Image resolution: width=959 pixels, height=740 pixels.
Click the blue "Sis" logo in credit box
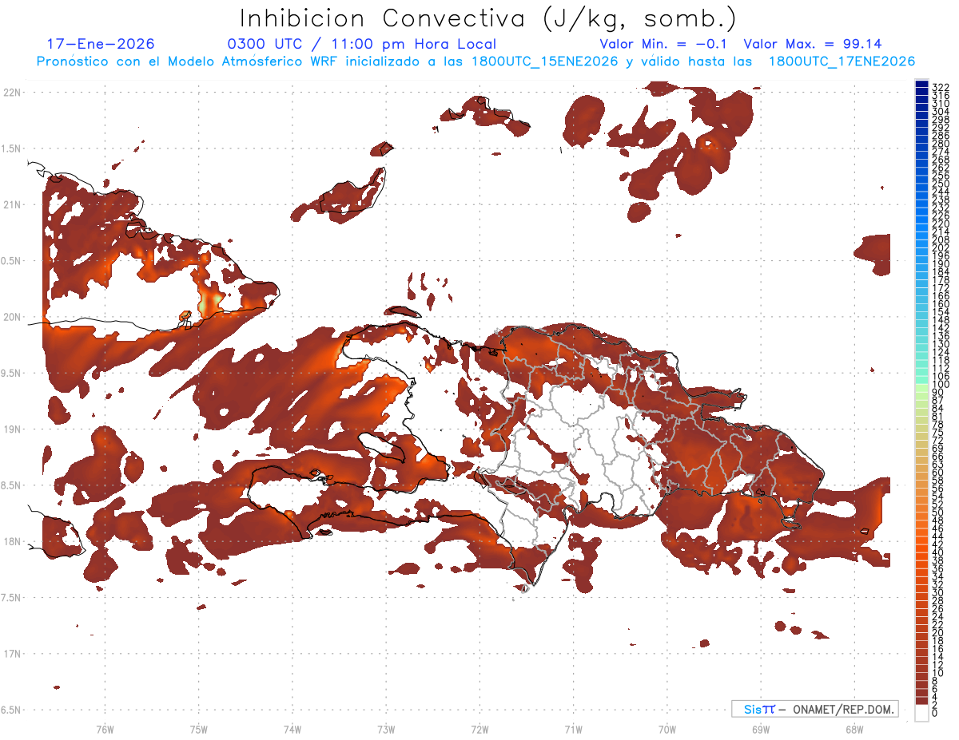(753, 709)
